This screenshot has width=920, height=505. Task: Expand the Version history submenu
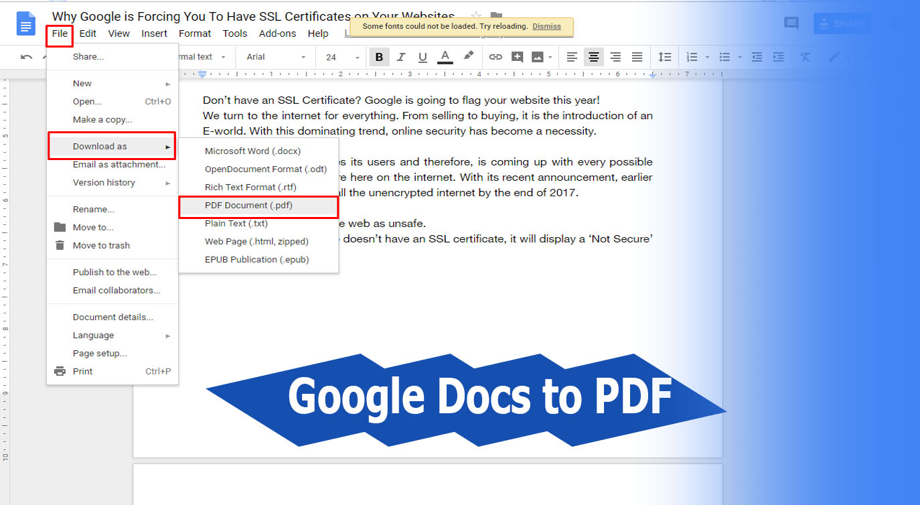coord(112,183)
